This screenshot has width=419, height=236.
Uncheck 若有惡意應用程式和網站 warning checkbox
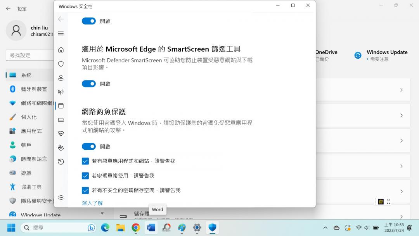coord(85,161)
